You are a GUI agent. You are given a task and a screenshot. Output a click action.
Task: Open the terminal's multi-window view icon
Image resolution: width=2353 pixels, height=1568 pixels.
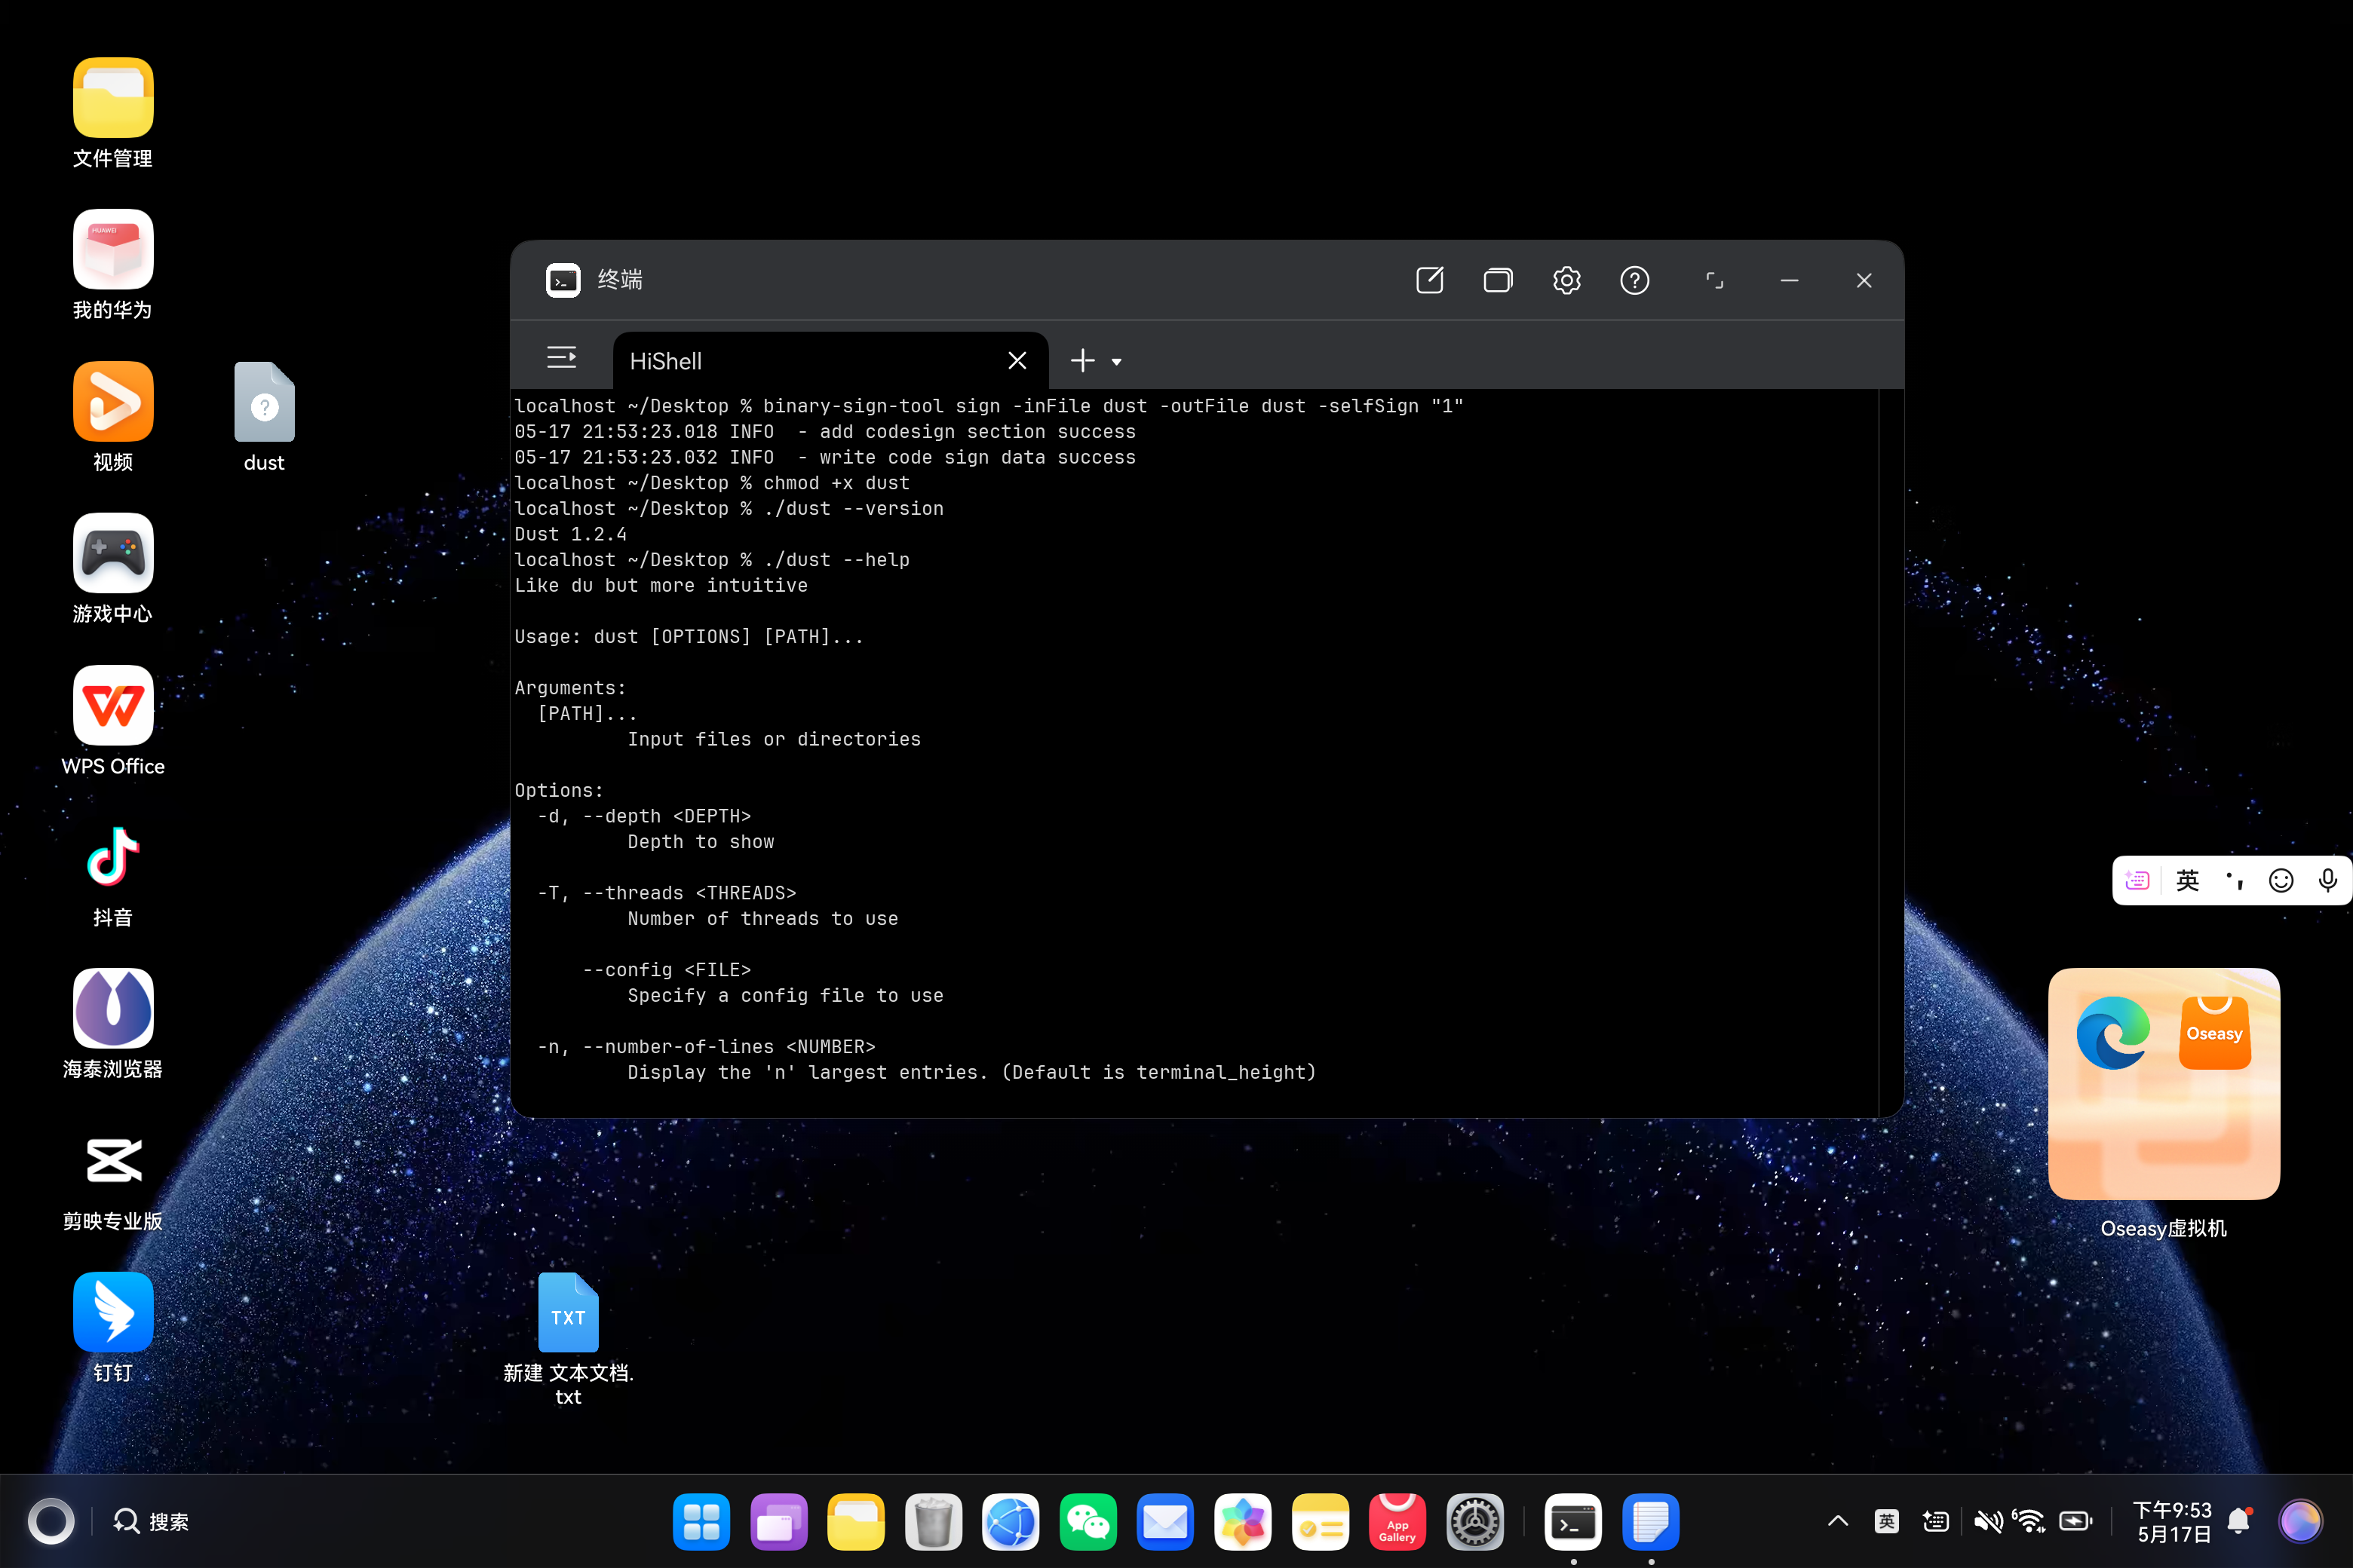[1498, 281]
